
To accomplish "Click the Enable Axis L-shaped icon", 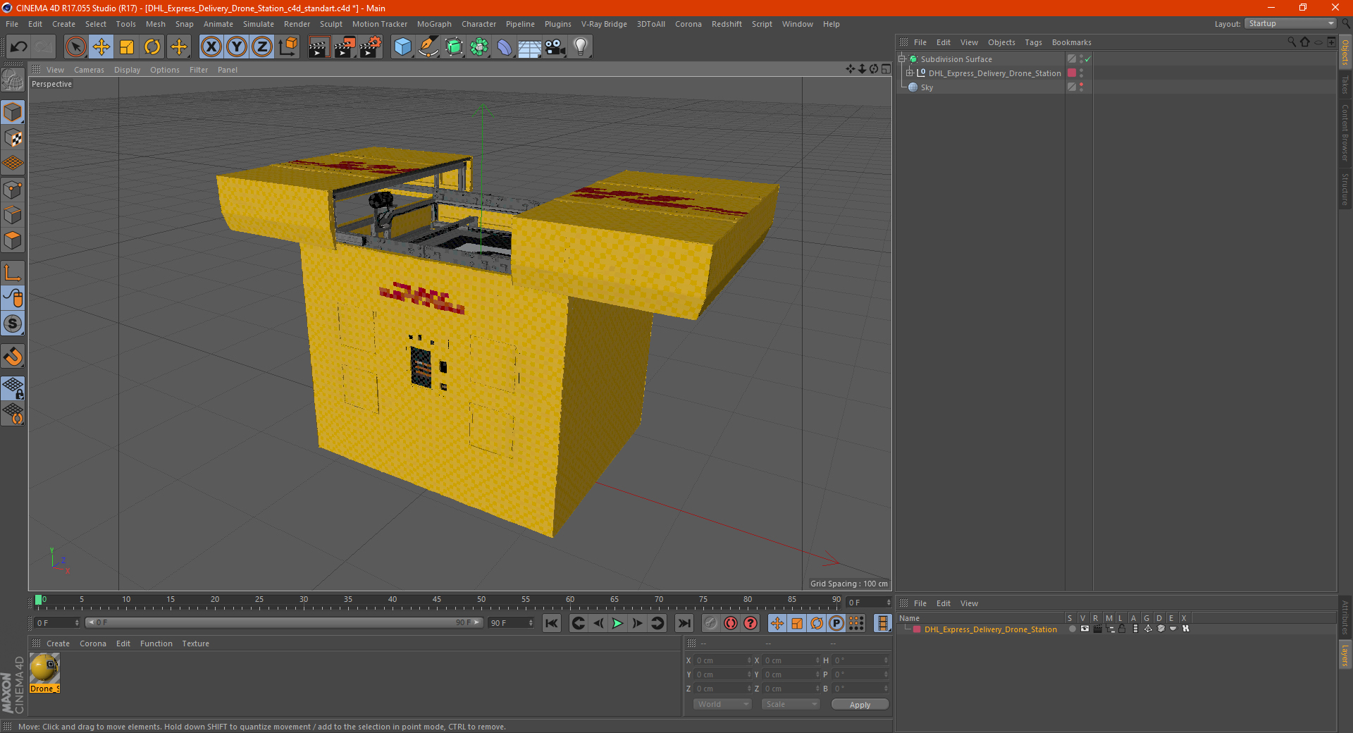I will pyautogui.click(x=13, y=273).
